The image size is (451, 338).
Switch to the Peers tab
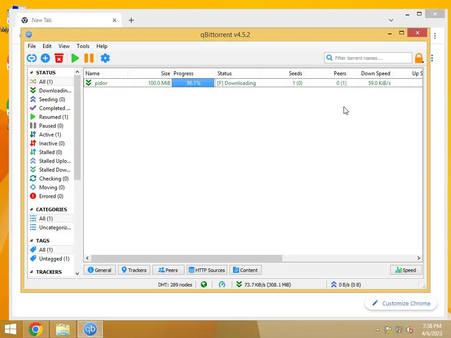[168, 270]
